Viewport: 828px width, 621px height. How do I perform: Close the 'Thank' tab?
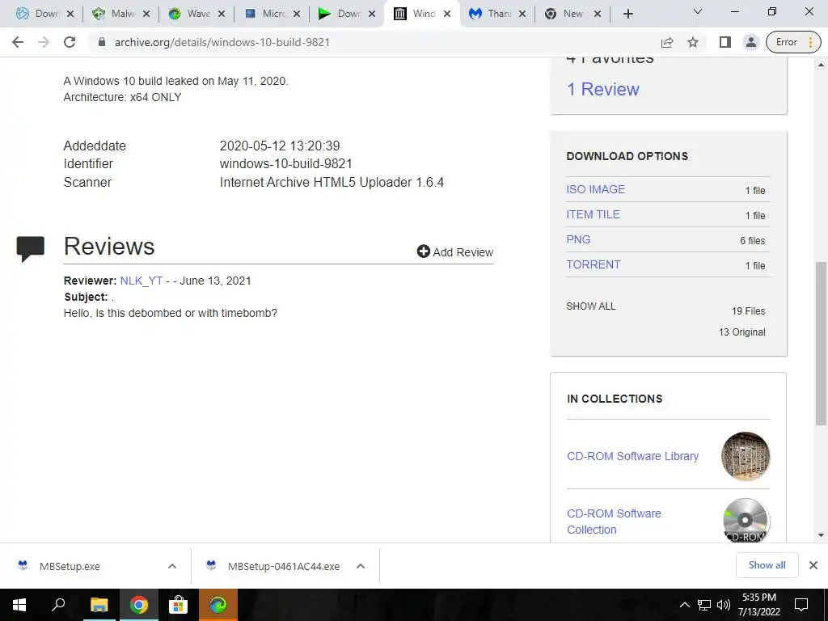click(522, 15)
